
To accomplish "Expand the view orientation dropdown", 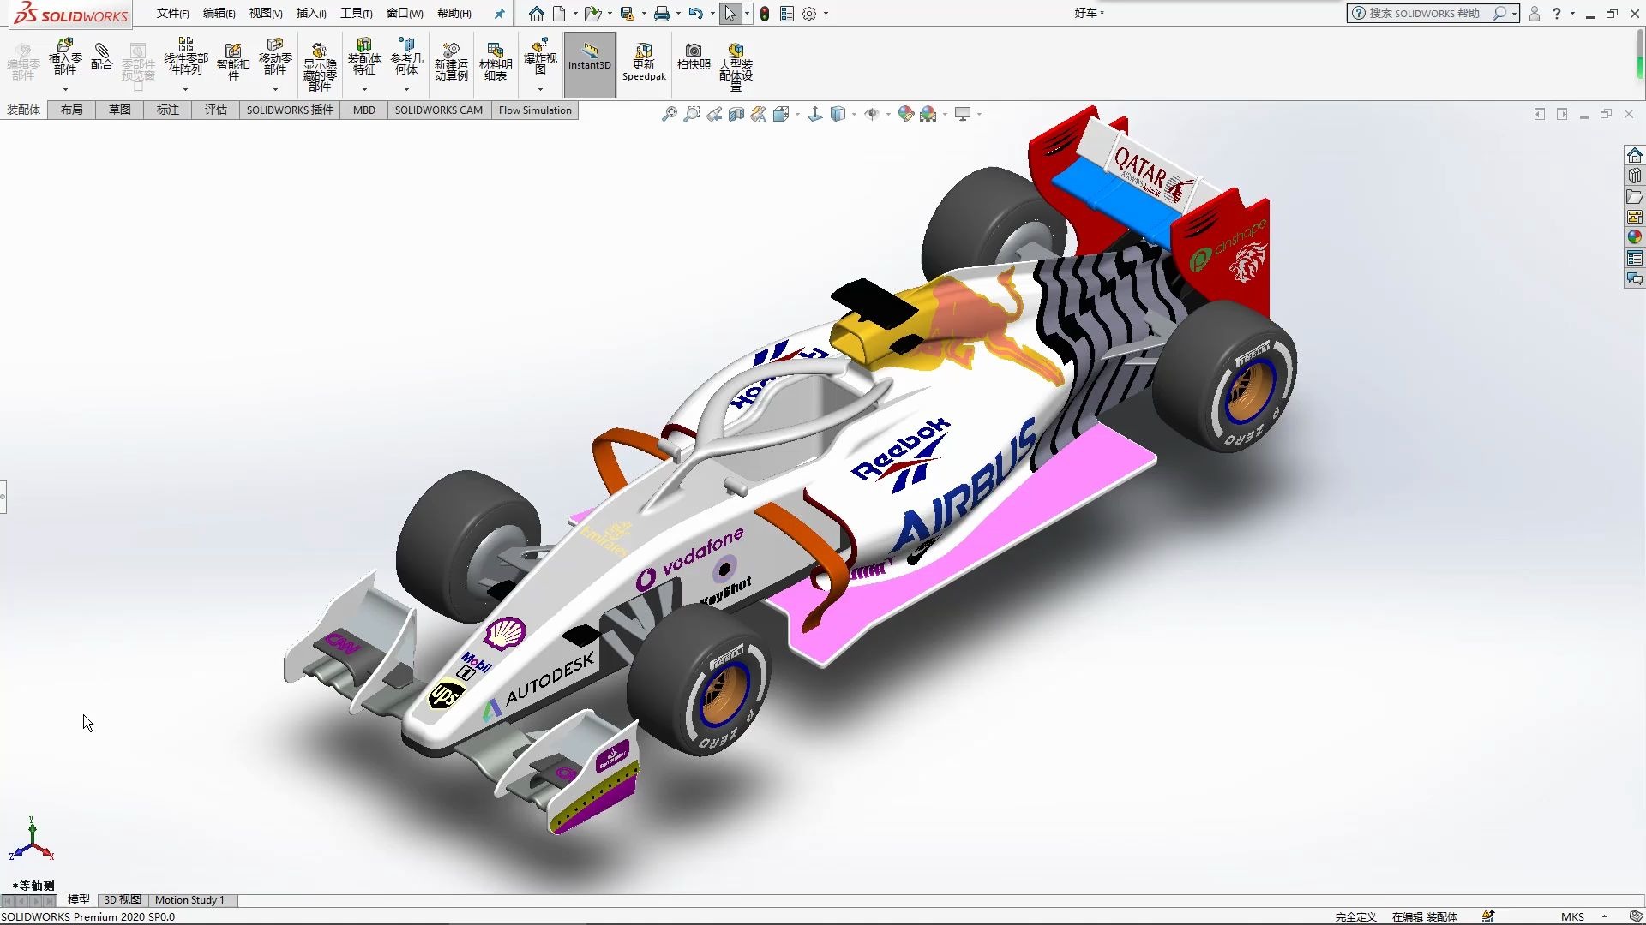I will [852, 114].
